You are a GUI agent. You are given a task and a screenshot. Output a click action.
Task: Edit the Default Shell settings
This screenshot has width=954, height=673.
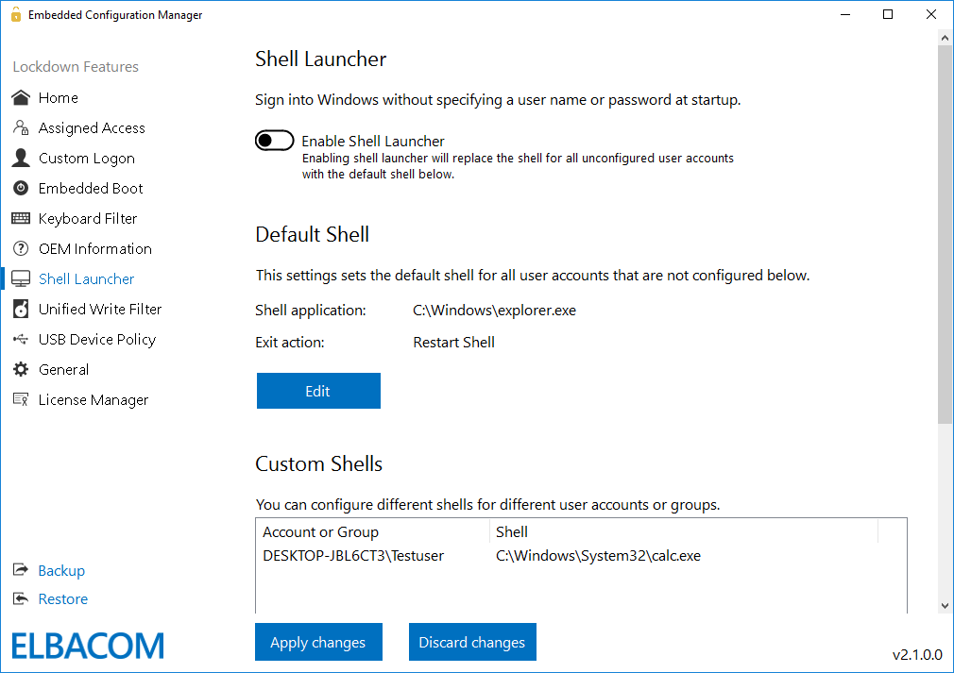click(318, 390)
